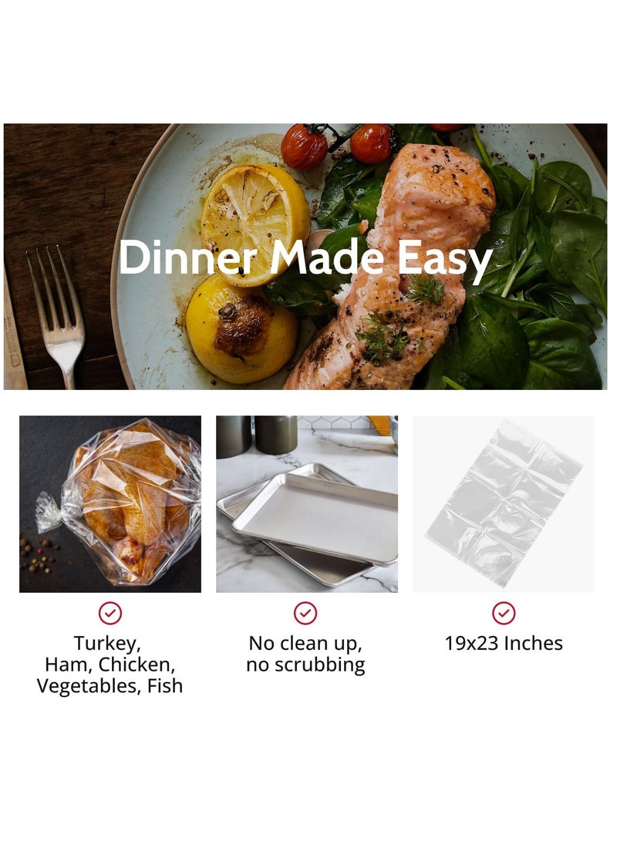The width and height of the screenshot is (617, 841).
Task: Select the upper grilled lemon half
Action: [x=254, y=224]
